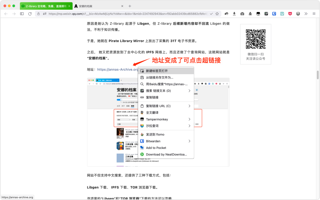Choose 新建标签页打开 from context menu
Screen dimensions: 320x200
(x=166, y=71)
